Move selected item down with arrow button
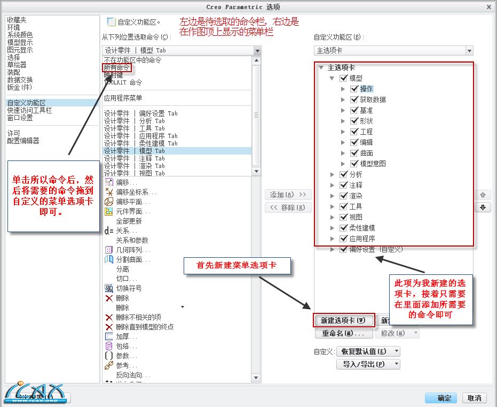Image resolution: width=497 pixels, height=407 pixels. [483, 208]
